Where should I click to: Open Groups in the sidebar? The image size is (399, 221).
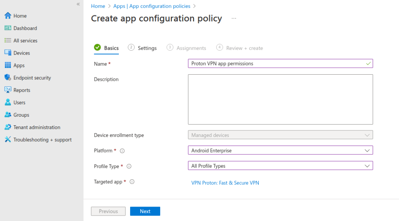pos(21,115)
